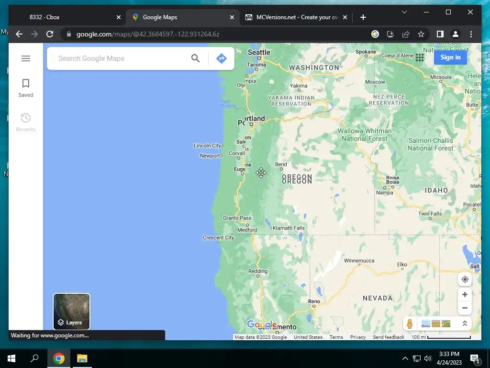Open the Chrome profile menu

pyautogui.click(x=456, y=34)
